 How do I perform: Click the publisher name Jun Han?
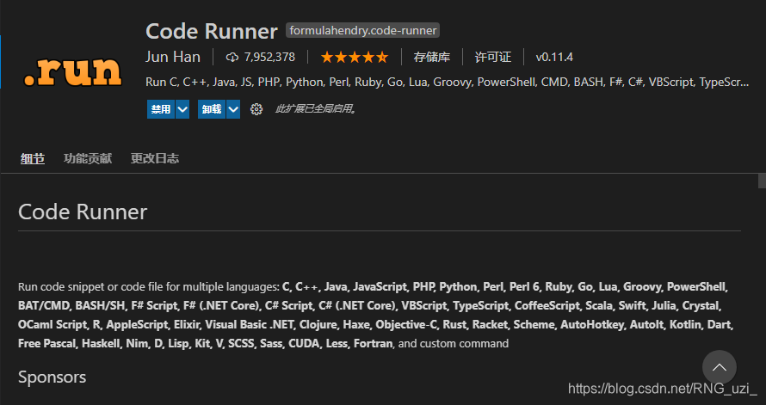173,57
